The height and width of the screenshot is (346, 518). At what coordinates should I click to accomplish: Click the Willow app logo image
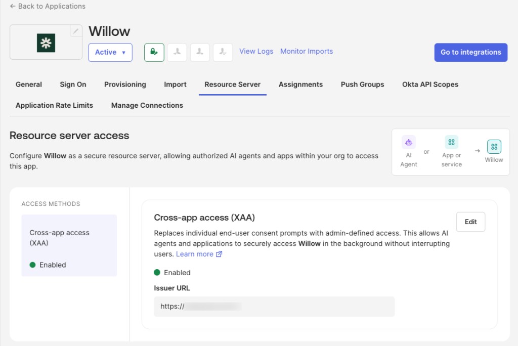(46, 43)
